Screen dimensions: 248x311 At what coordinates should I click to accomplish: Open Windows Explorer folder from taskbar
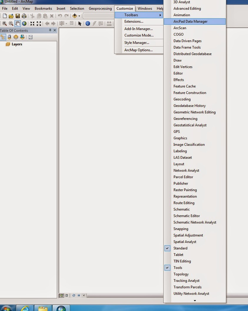(x=43, y=308)
